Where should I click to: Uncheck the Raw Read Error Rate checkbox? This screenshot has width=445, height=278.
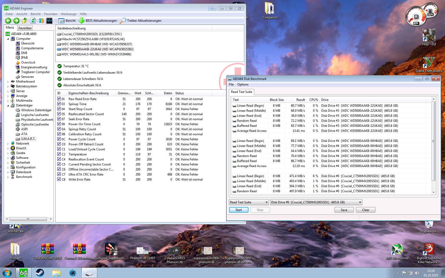59,99
